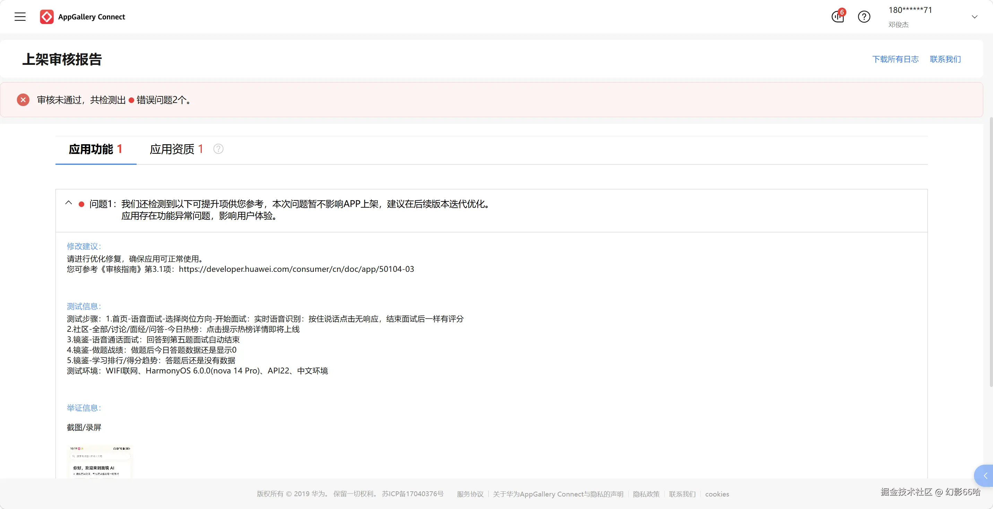Click the 服务协议 footer link
Image resolution: width=993 pixels, height=509 pixels.
coord(470,494)
